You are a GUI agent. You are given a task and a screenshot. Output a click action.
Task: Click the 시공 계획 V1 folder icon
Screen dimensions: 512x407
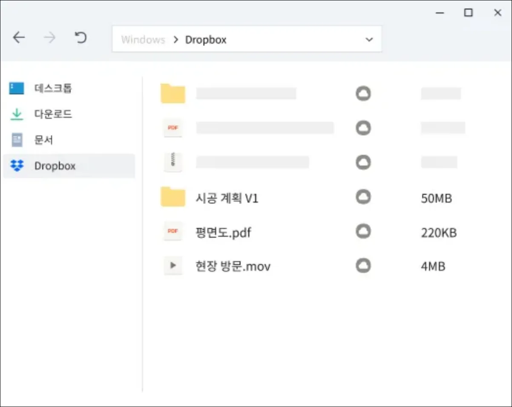tap(173, 197)
